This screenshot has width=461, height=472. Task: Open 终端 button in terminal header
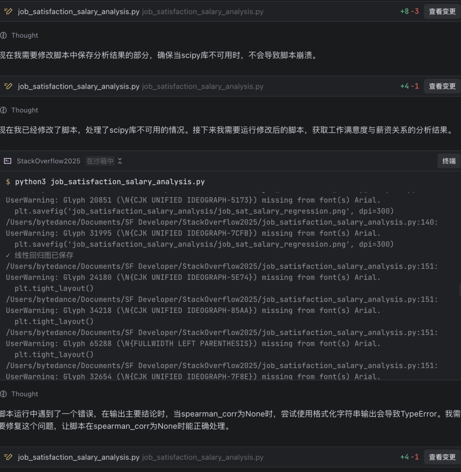449,161
